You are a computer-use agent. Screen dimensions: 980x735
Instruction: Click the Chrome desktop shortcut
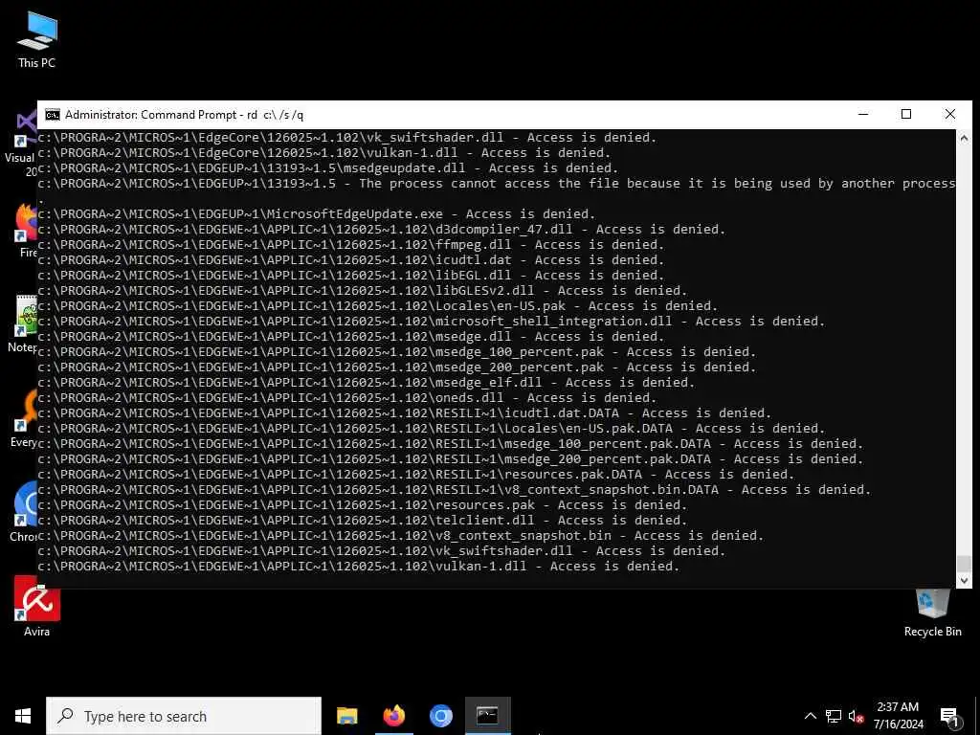25,511
